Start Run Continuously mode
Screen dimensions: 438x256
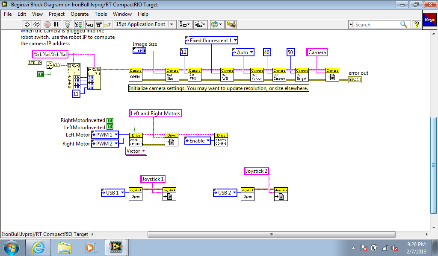(x=36, y=24)
